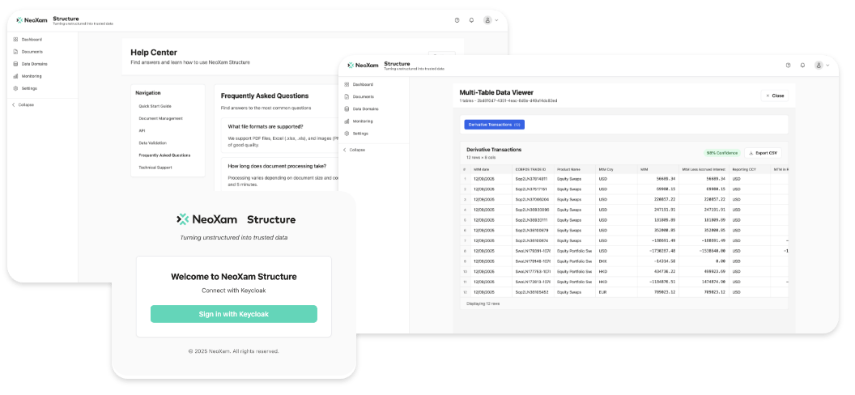Collapse the sidebar in the Data Viewer window
Image resolution: width=855 pixels, height=395 pixels.
tap(354, 150)
